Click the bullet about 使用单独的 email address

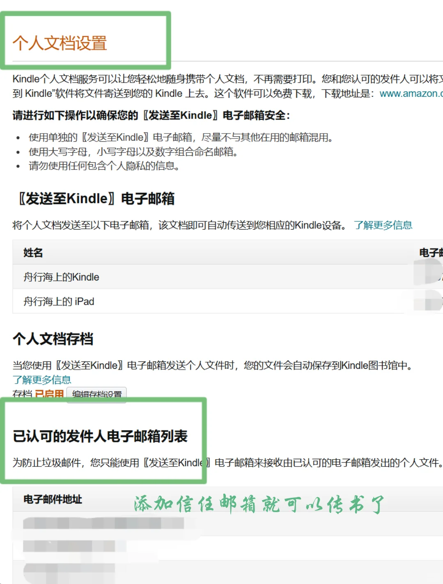coord(181,137)
